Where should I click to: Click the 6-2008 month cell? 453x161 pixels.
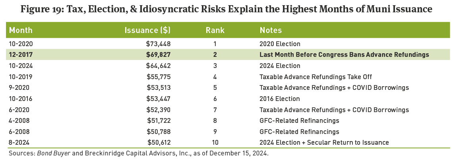click(x=19, y=132)
